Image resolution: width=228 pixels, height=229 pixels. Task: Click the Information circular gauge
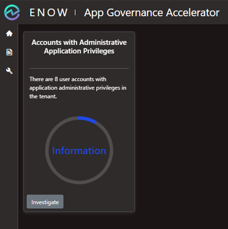79,150
